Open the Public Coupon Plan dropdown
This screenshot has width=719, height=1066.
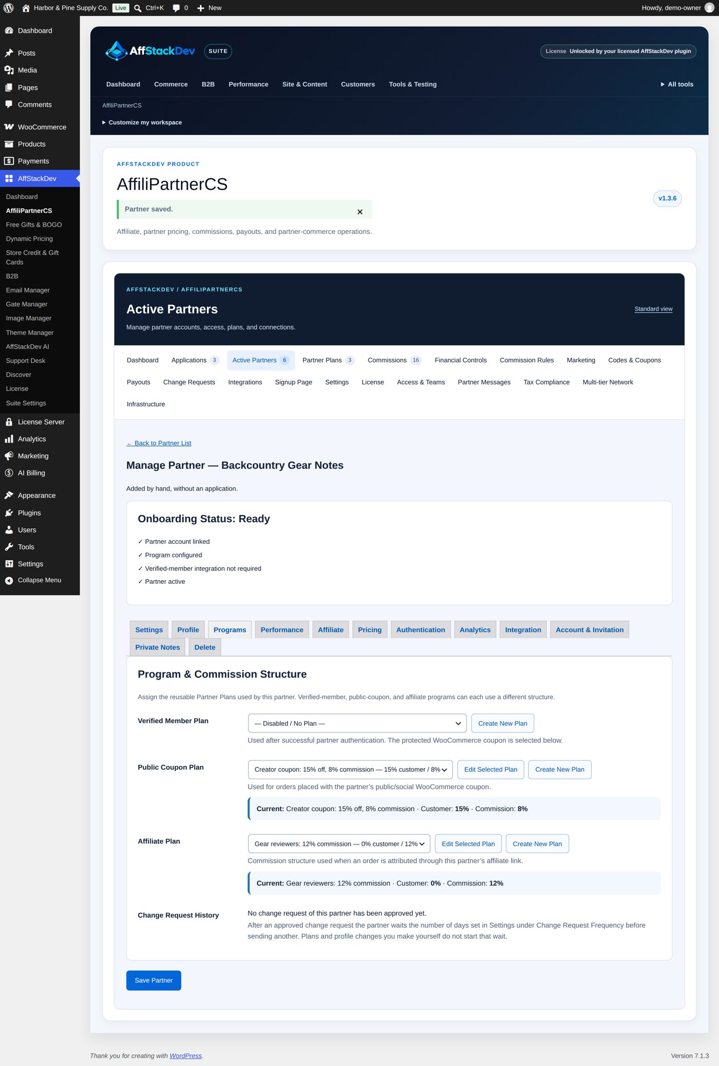[350, 769]
